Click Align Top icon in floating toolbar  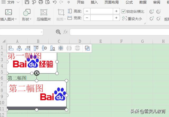tap(36, 48)
